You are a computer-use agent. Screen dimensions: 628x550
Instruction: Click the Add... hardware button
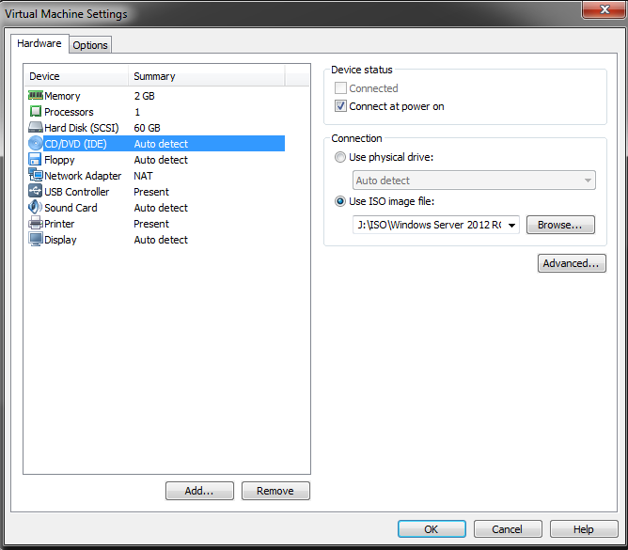199,491
